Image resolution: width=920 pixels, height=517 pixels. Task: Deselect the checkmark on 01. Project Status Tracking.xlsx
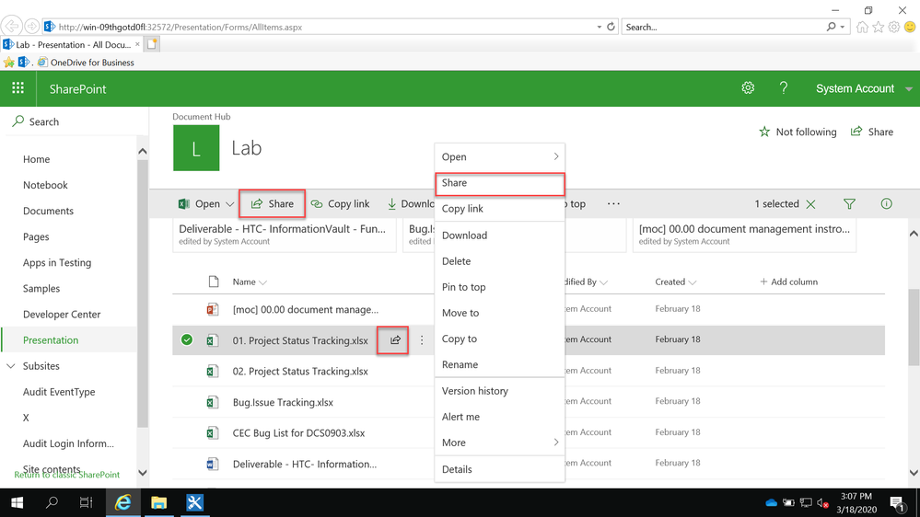click(x=187, y=339)
